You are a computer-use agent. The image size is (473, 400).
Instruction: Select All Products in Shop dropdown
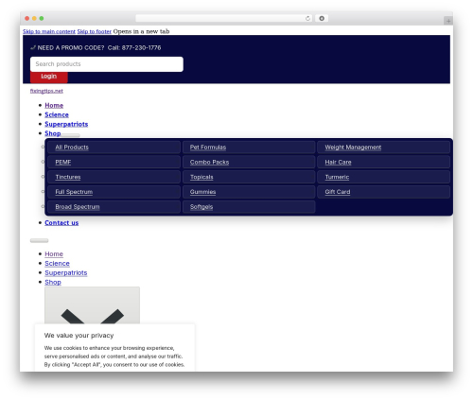[x=72, y=148]
